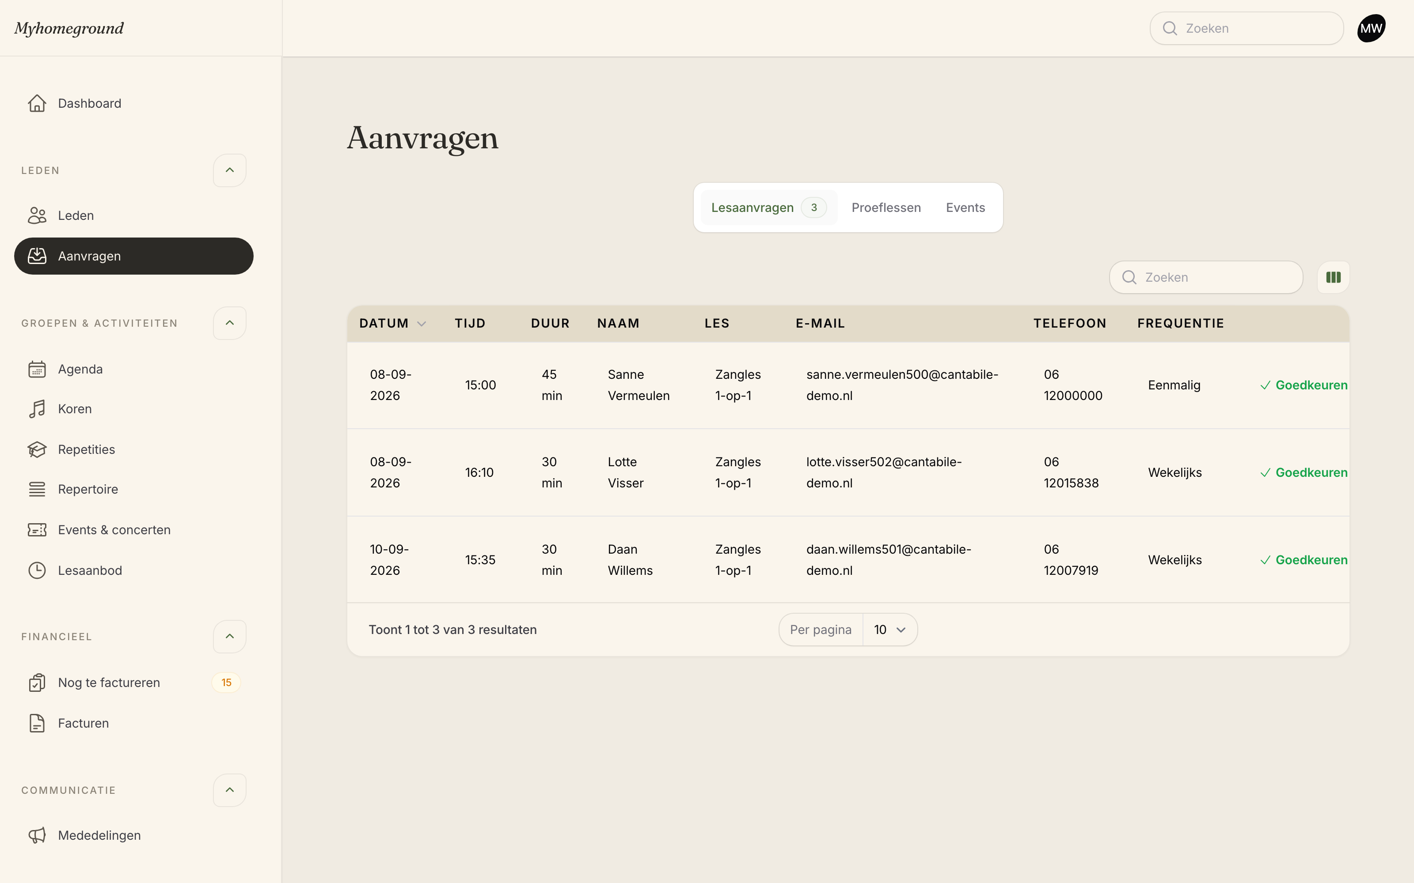This screenshot has width=1414, height=883.
Task: Open Lesaanbod in the sidebar
Action: (134, 570)
